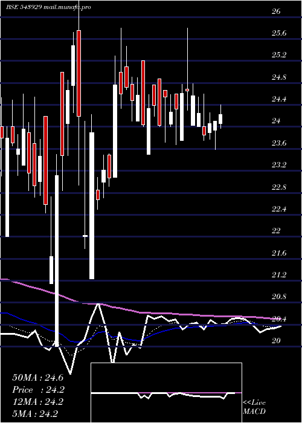Screen dimensions: 302x423
Task: Click the 24.8 price axis label
Action: [279, 77]
